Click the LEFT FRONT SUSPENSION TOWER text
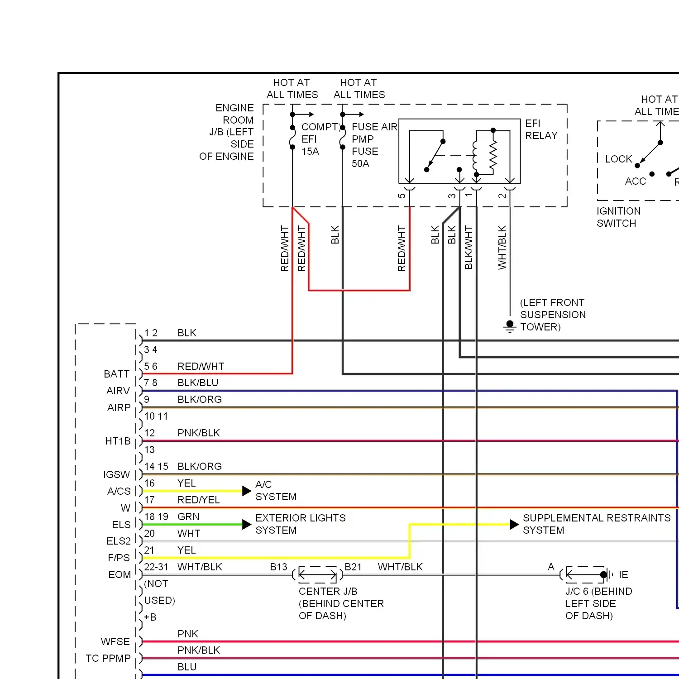Viewport: 679px width, 679px height. click(x=553, y=315)
